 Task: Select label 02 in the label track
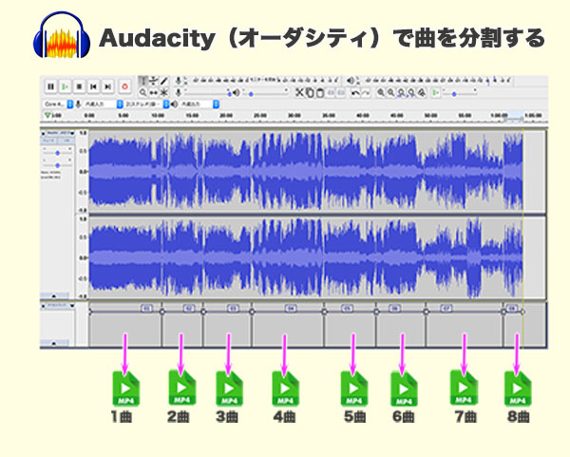pos(189,308)
